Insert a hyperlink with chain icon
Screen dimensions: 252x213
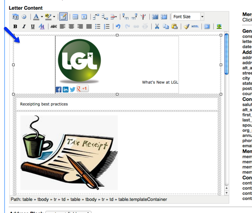point(136,26)
